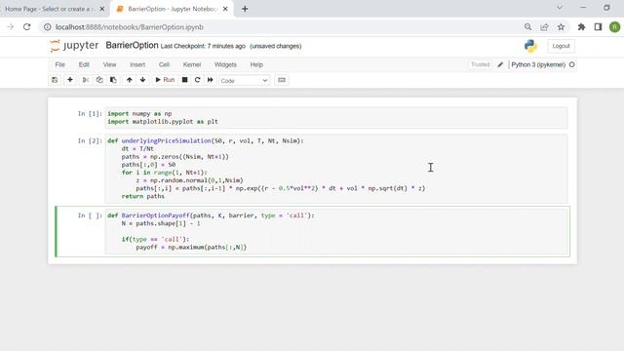Click the 'Last Checkpoint: 7 minutes ago' text

(203, 46)
